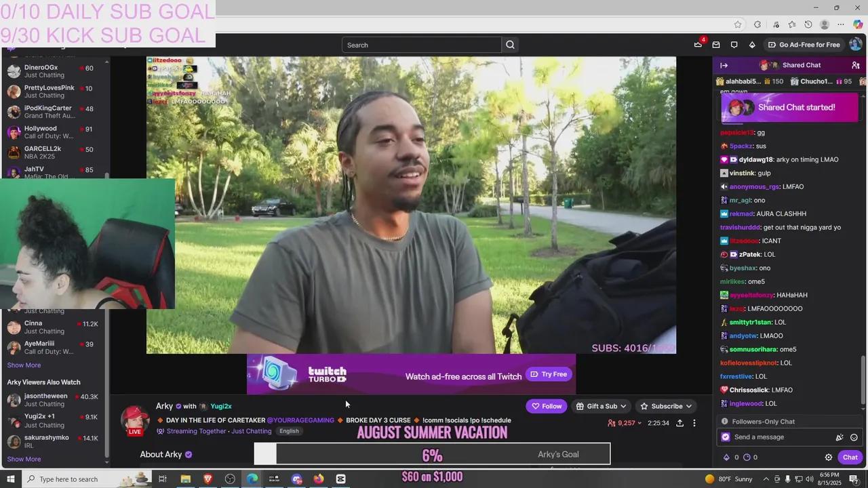The height and width of the screenshot is (488, 868).
Task: Open browser history clock icon
Action: coord(808,24)
